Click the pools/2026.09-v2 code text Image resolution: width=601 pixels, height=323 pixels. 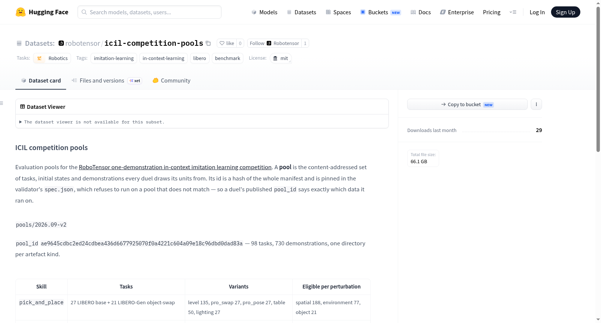pyautogui.click(x=41, y=225)
